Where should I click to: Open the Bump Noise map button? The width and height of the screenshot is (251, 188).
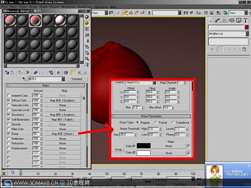pos(63,134)
